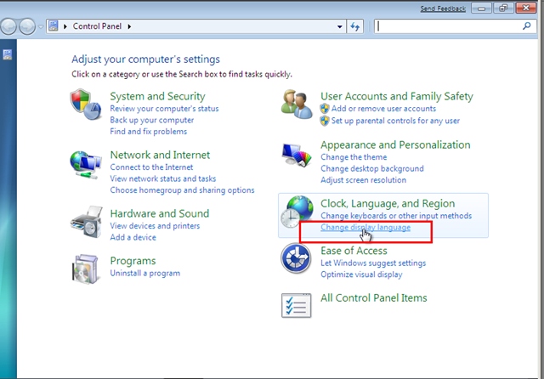The width and height of the screenshot is (544, 379).
Task: Click the Control Panel icon in address bar
Action: tap(53, 26)
